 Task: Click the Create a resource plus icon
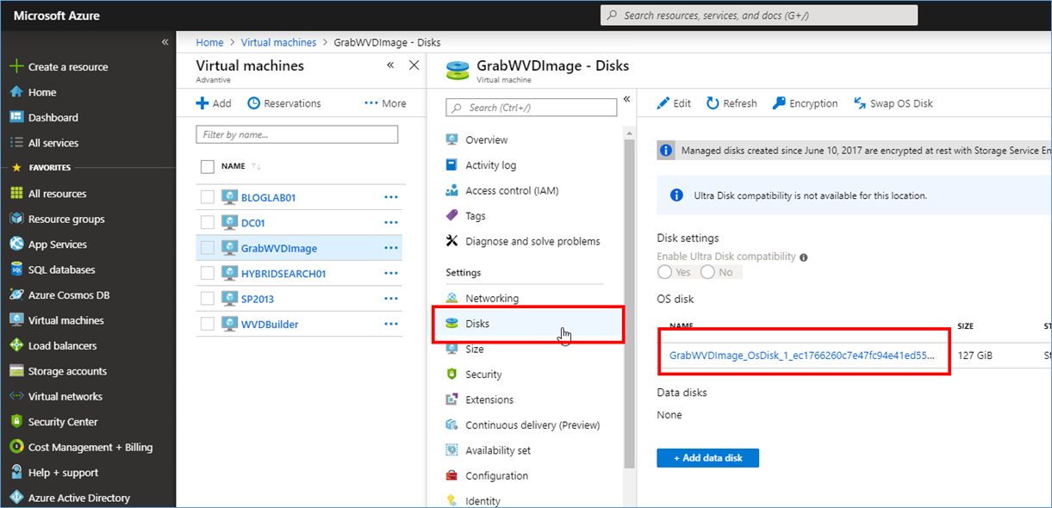pyautogui.click(x=16, y=67)
